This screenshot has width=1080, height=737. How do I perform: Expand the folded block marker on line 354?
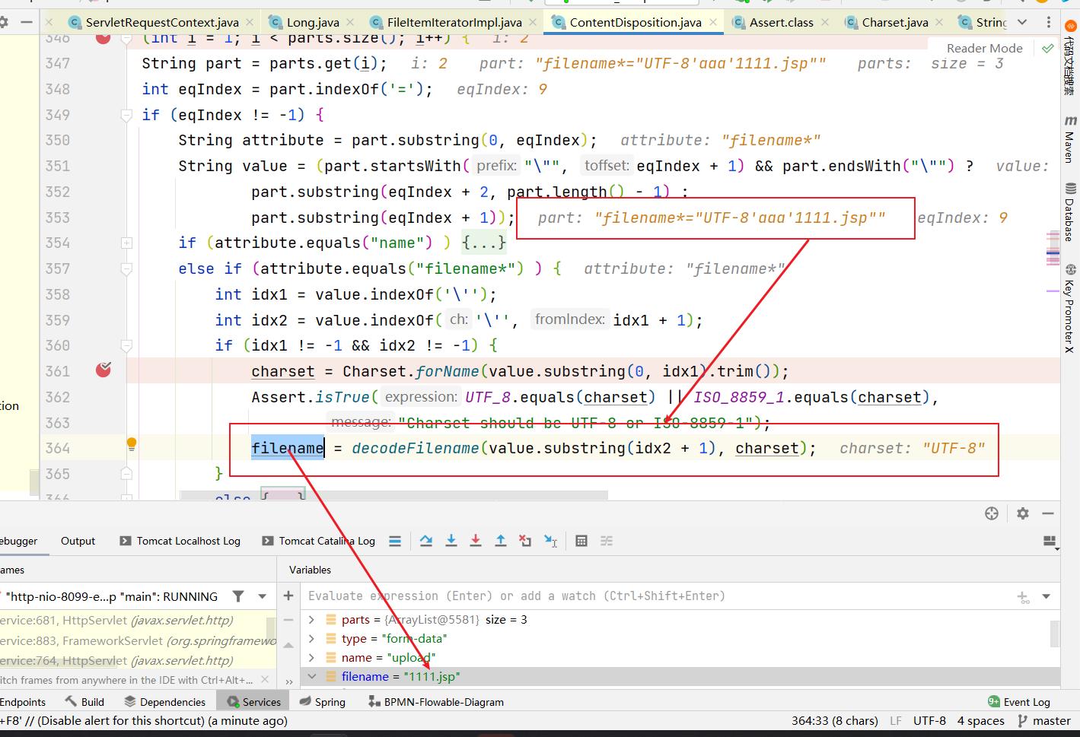pyautogui.click(x=126, y=243)
